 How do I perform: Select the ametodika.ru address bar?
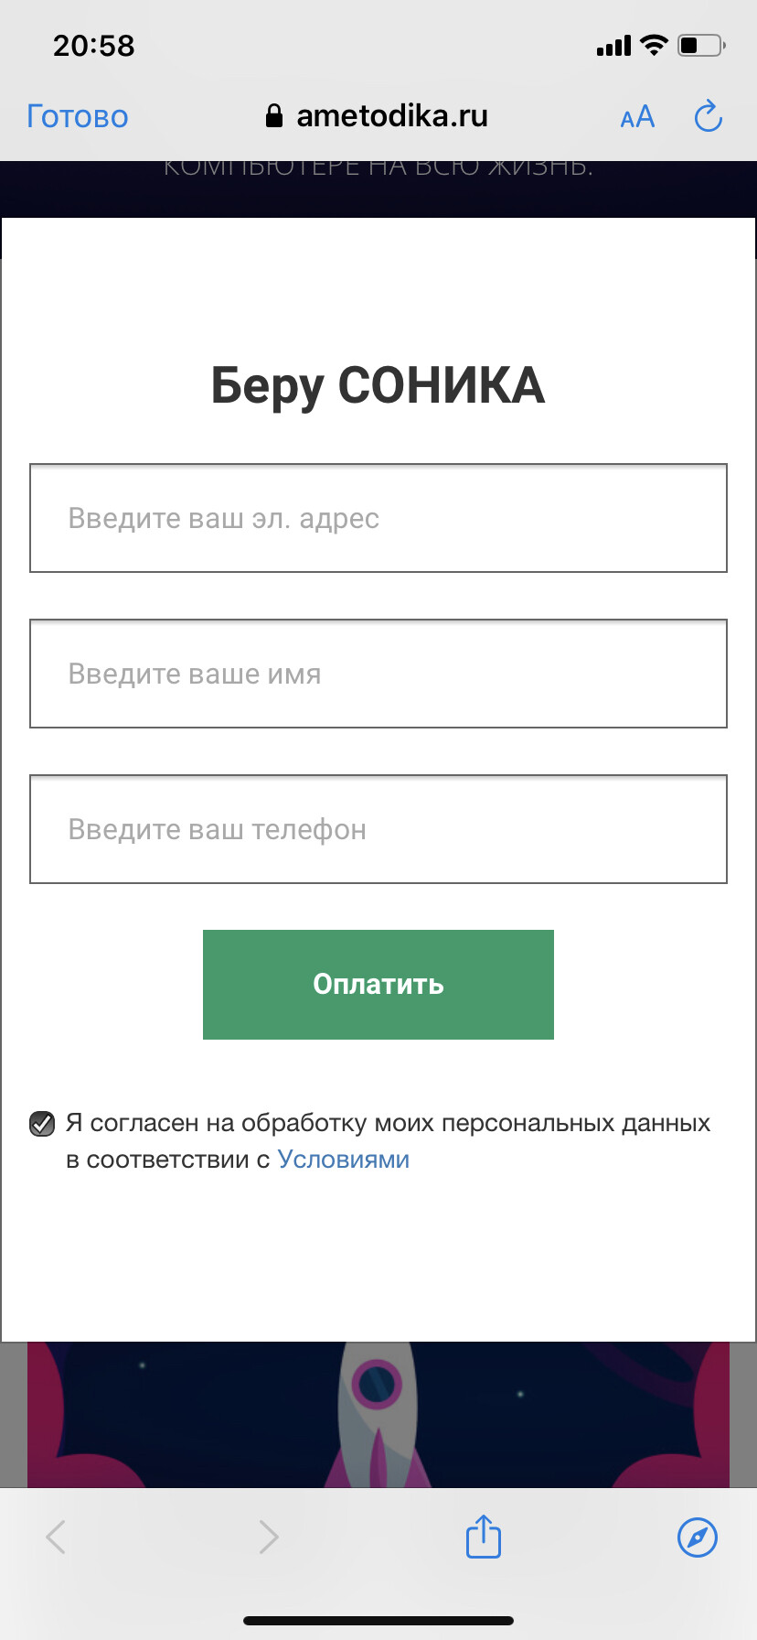(377, 116)
